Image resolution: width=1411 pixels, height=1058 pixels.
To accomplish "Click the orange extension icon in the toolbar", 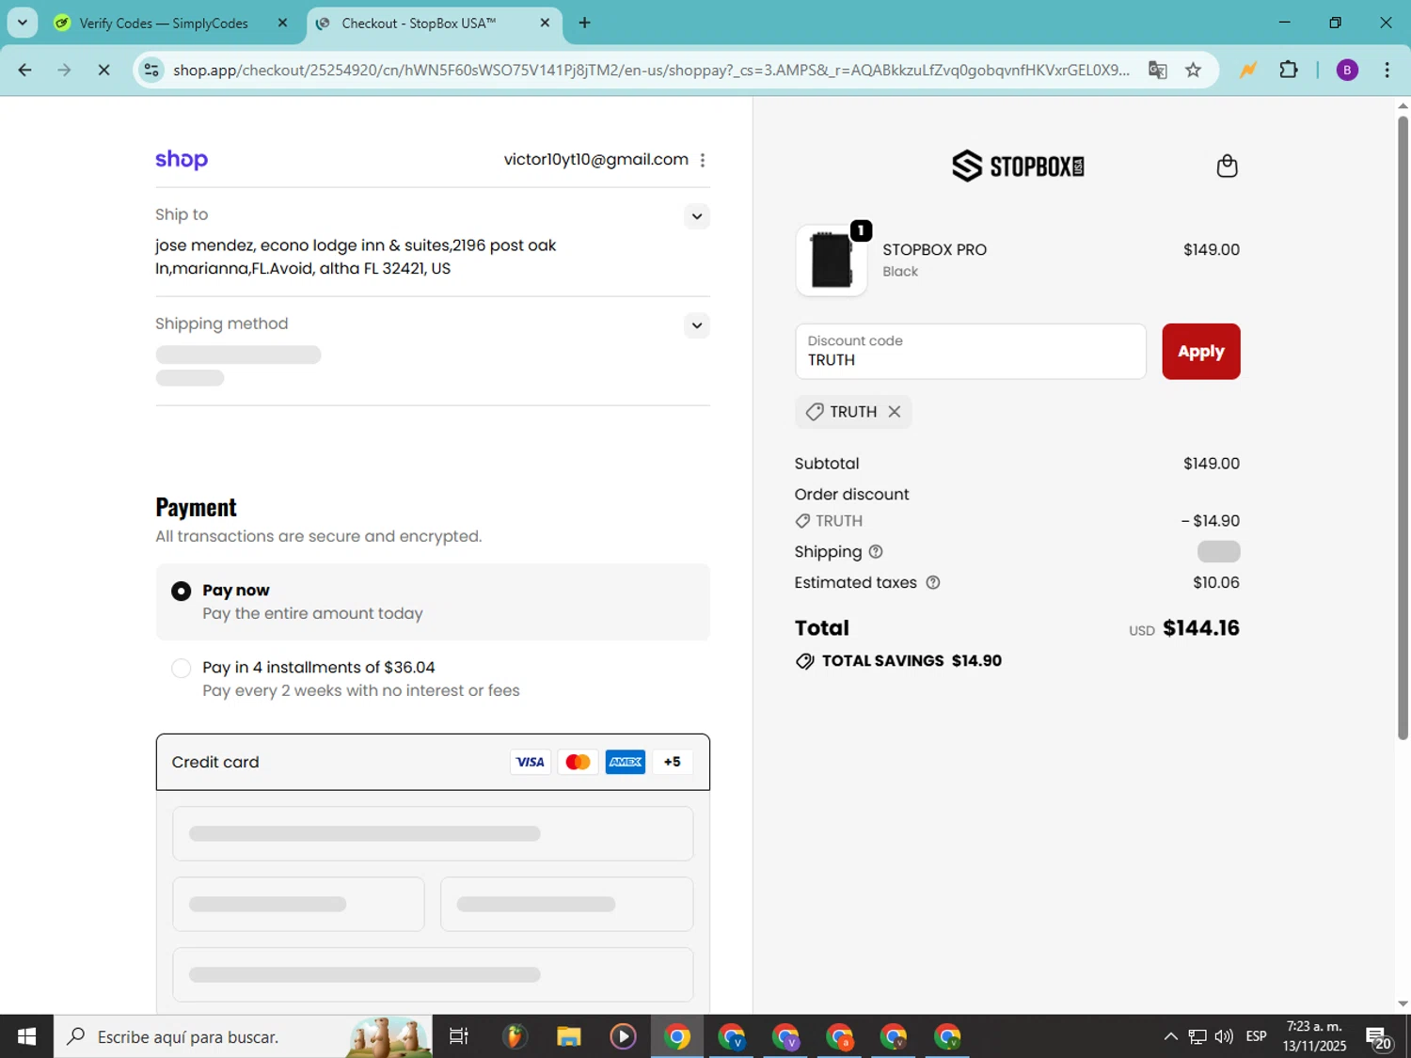I will 1248,70.
